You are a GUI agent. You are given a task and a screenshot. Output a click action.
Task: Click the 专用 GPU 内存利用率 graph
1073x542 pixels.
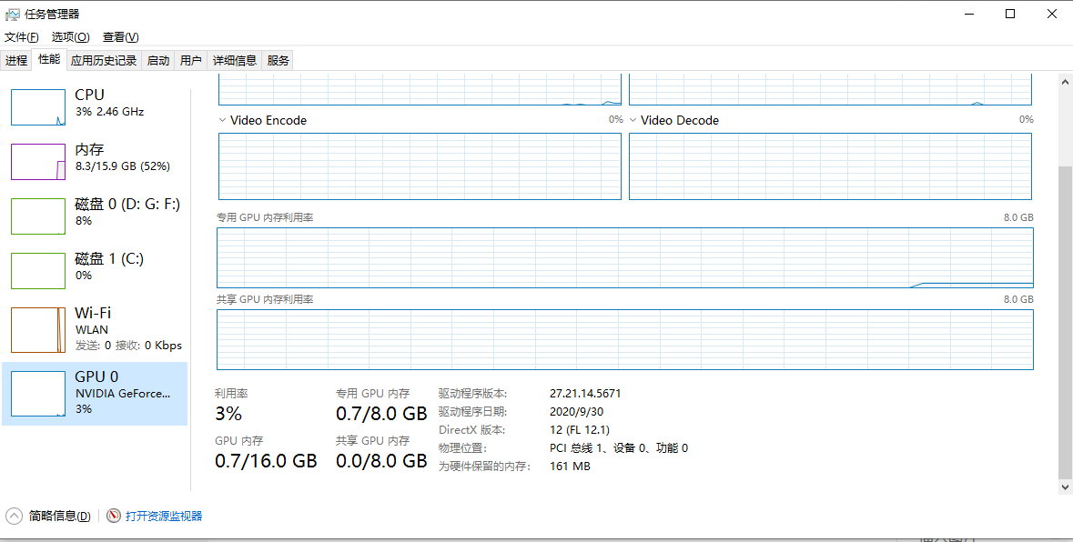tap(624, 257)
